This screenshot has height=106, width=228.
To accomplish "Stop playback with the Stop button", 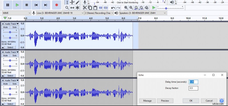I will 27,5.
